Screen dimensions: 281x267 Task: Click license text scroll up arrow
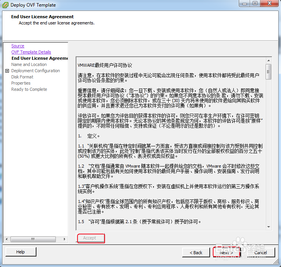click(x=269, y=61)
